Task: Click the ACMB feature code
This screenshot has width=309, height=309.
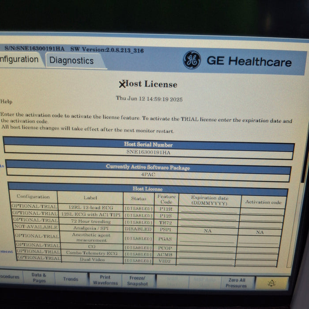Action: point(165,255)
